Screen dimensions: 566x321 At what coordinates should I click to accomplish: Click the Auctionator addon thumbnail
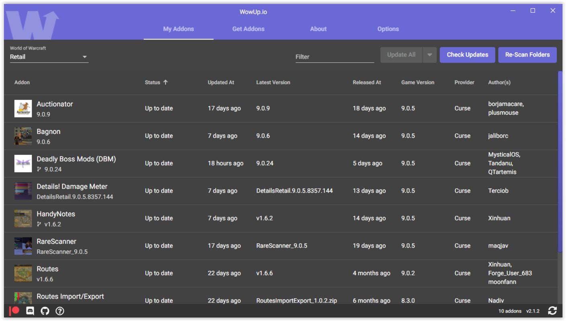pyautogui.click(x=23, y=108)
